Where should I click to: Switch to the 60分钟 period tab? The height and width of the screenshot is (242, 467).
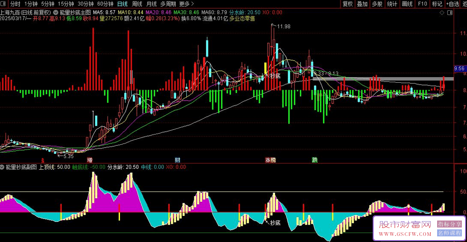pyautogui.click(x=105, y=4)
